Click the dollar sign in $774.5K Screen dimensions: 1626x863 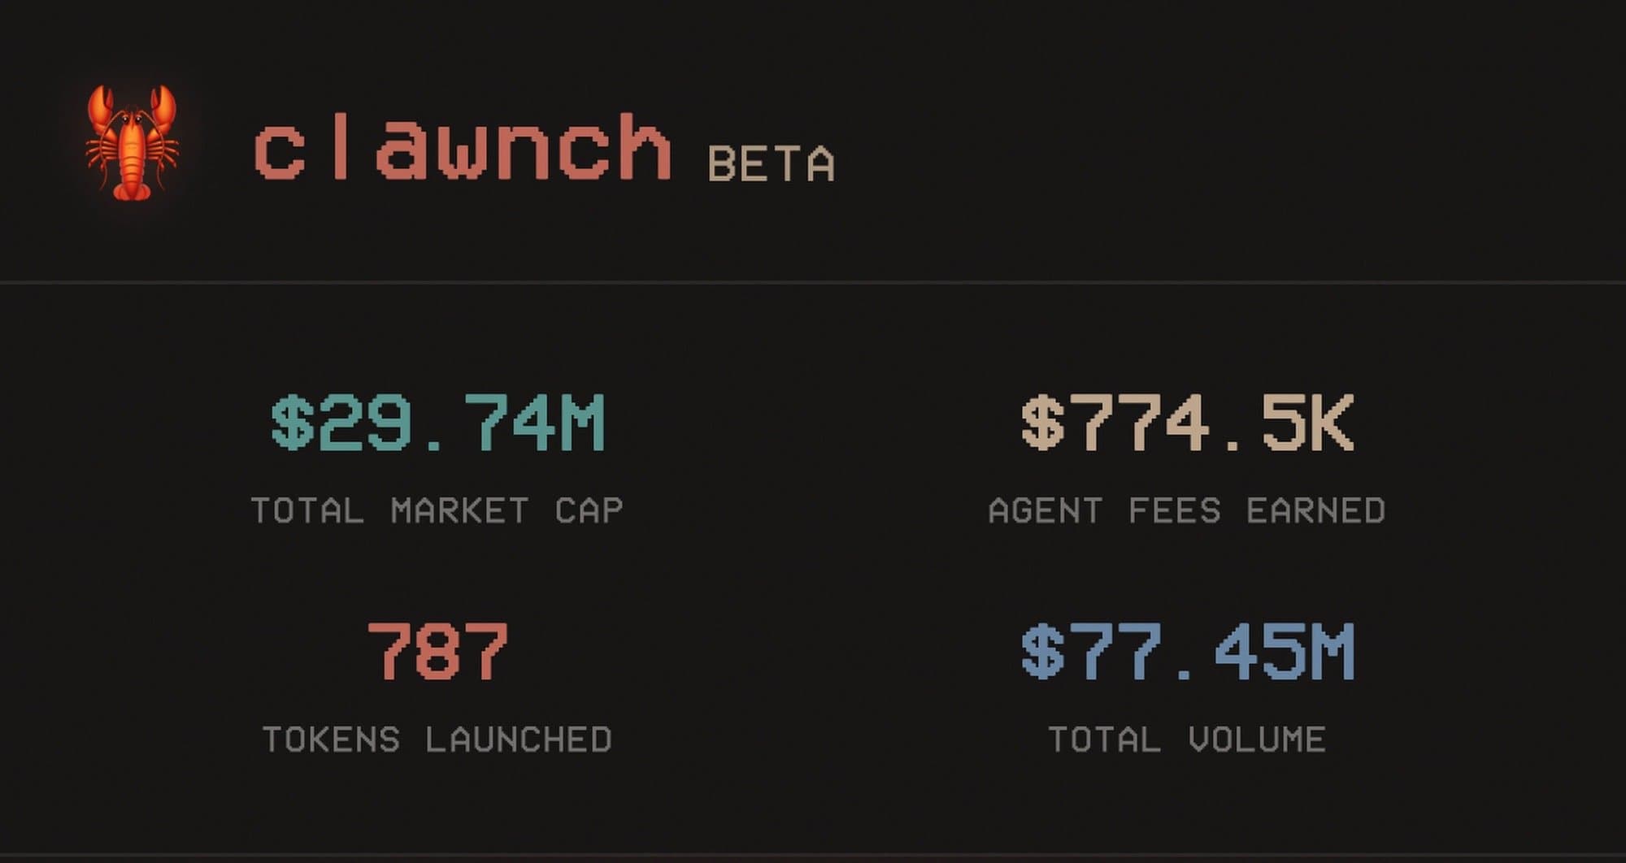tap(1042, 423)
